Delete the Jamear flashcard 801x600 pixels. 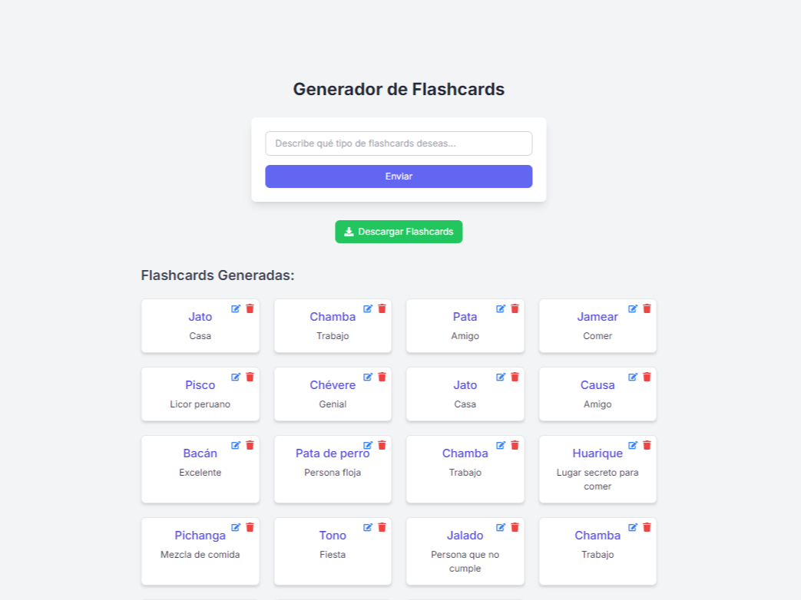(x=647, y=308)
